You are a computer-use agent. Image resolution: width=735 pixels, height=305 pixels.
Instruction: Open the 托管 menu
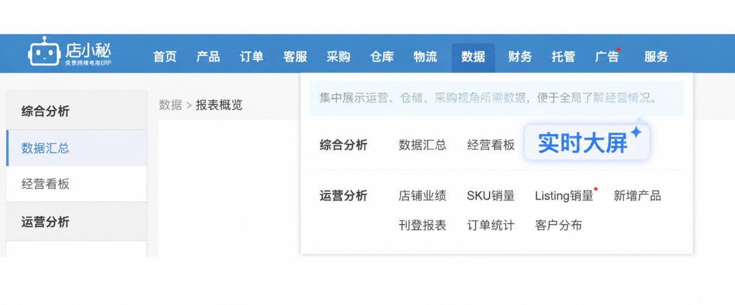[563, 57]
